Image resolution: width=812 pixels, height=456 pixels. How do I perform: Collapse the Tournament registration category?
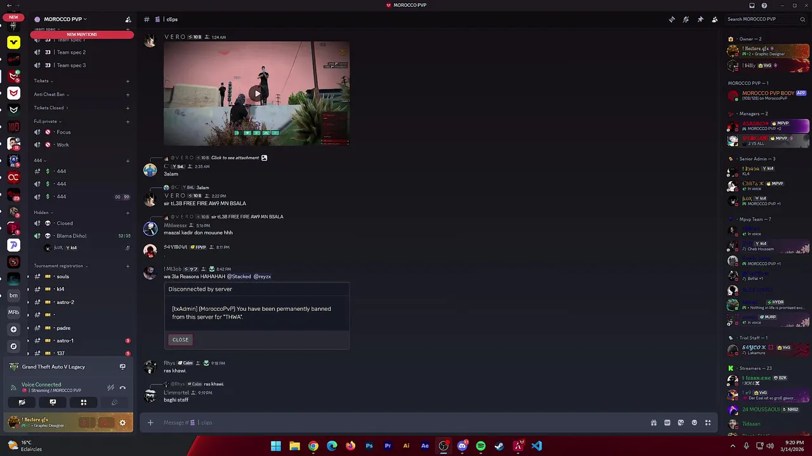tap(61, 266)
